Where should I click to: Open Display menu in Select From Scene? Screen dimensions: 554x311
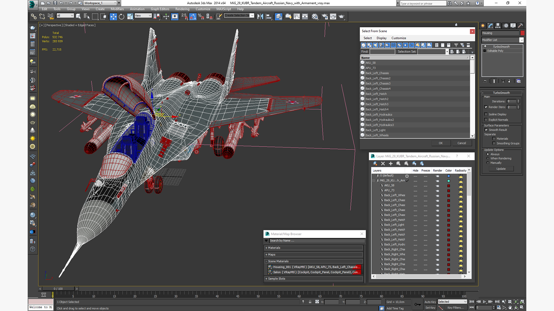pyautogui.click(x=381, y=38)
